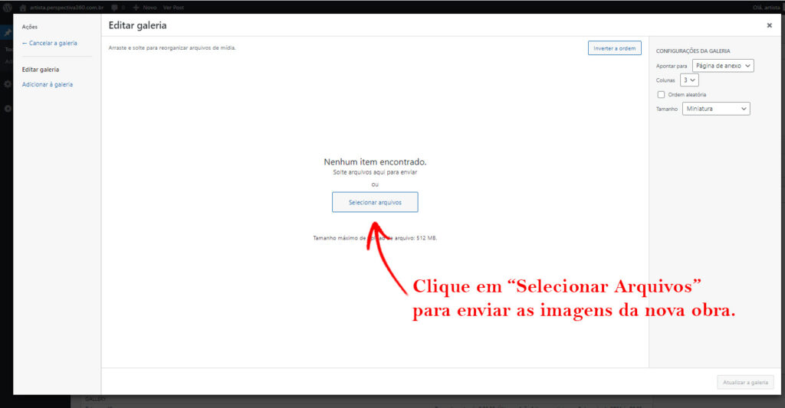This screenshot has width=785, height=408.
Task: Click the plus Novo icon in admin bar
Action: tap(136, 8)
